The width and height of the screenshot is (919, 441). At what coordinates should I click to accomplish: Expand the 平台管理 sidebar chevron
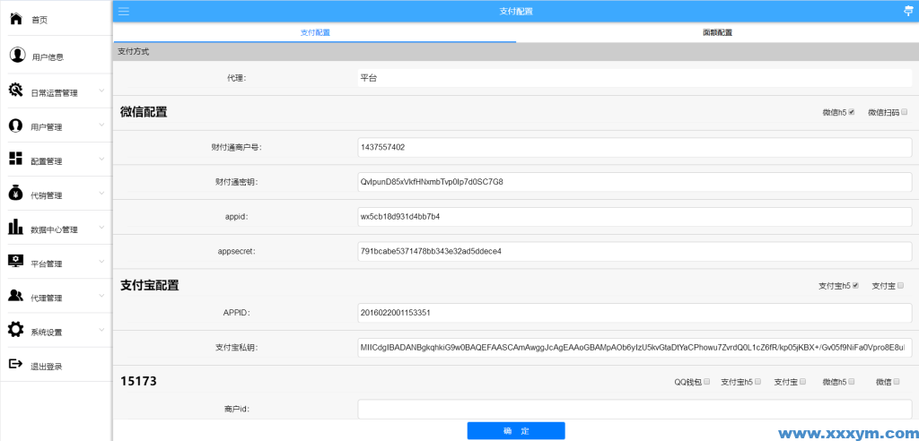(101, 263)
